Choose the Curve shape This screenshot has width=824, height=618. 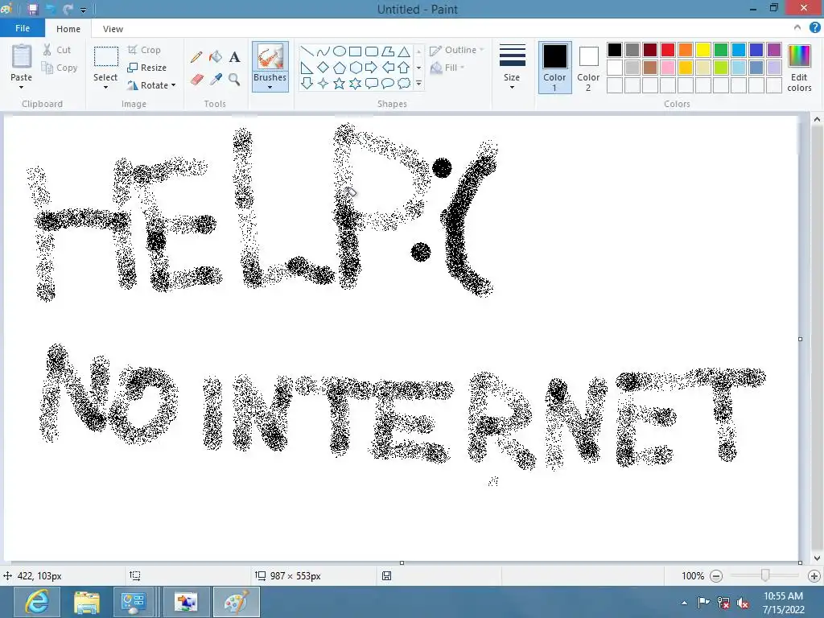point(323,51)
